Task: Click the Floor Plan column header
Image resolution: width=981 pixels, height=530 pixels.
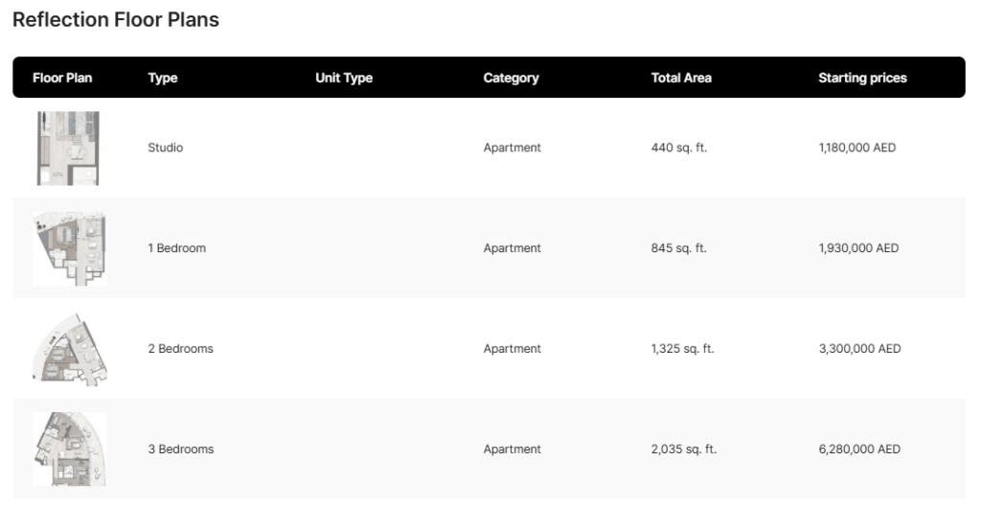Action: pyautogui.click(x=62, y=78)
